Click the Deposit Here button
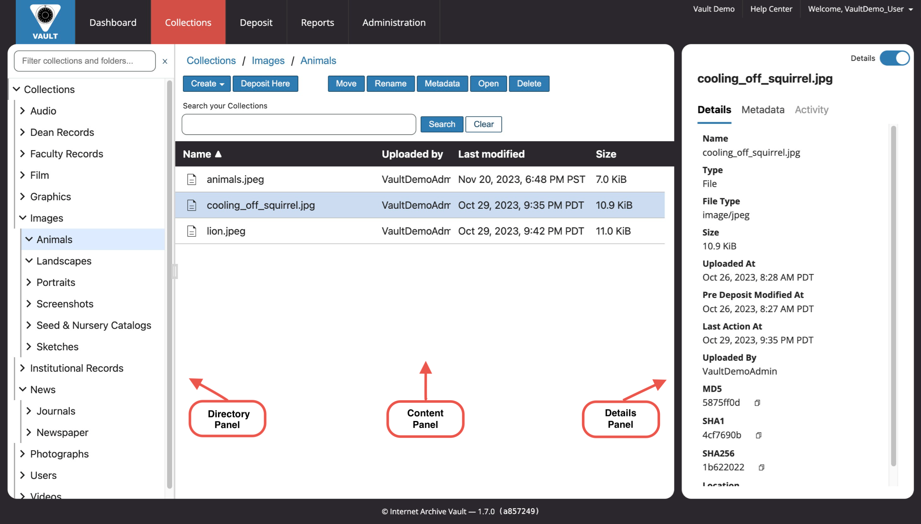This screenshot has width=921, height=524. tap(265, 84)
